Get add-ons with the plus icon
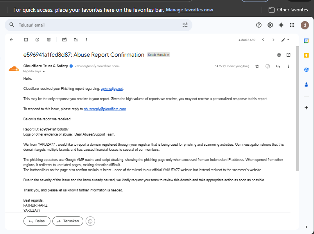Screen dimensions: 314x234 [306, 107]
